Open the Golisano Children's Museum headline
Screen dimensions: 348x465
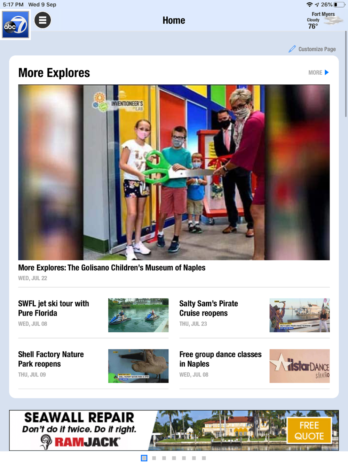pyautogui.click(x=112, y=268)
